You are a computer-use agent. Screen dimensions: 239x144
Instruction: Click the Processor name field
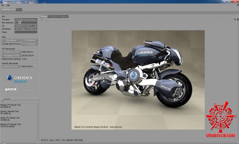click(x=26, y=19)
